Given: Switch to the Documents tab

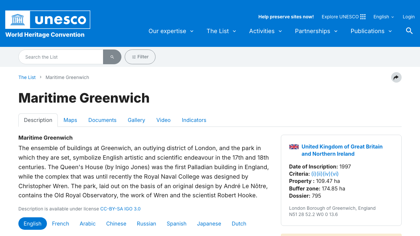Looking at the screenshot, I should [x=102, y=120].
